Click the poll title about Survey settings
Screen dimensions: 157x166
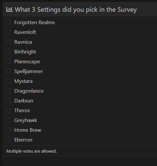76,10
